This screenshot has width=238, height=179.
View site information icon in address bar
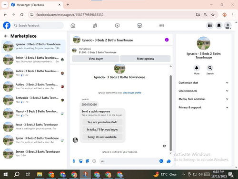(x=32, y=15)
